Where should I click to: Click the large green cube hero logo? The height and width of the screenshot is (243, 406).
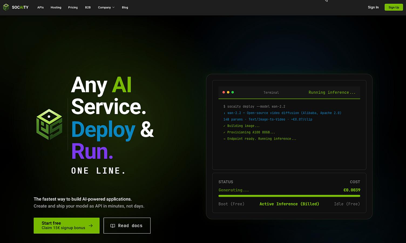(x=49, y=124)
